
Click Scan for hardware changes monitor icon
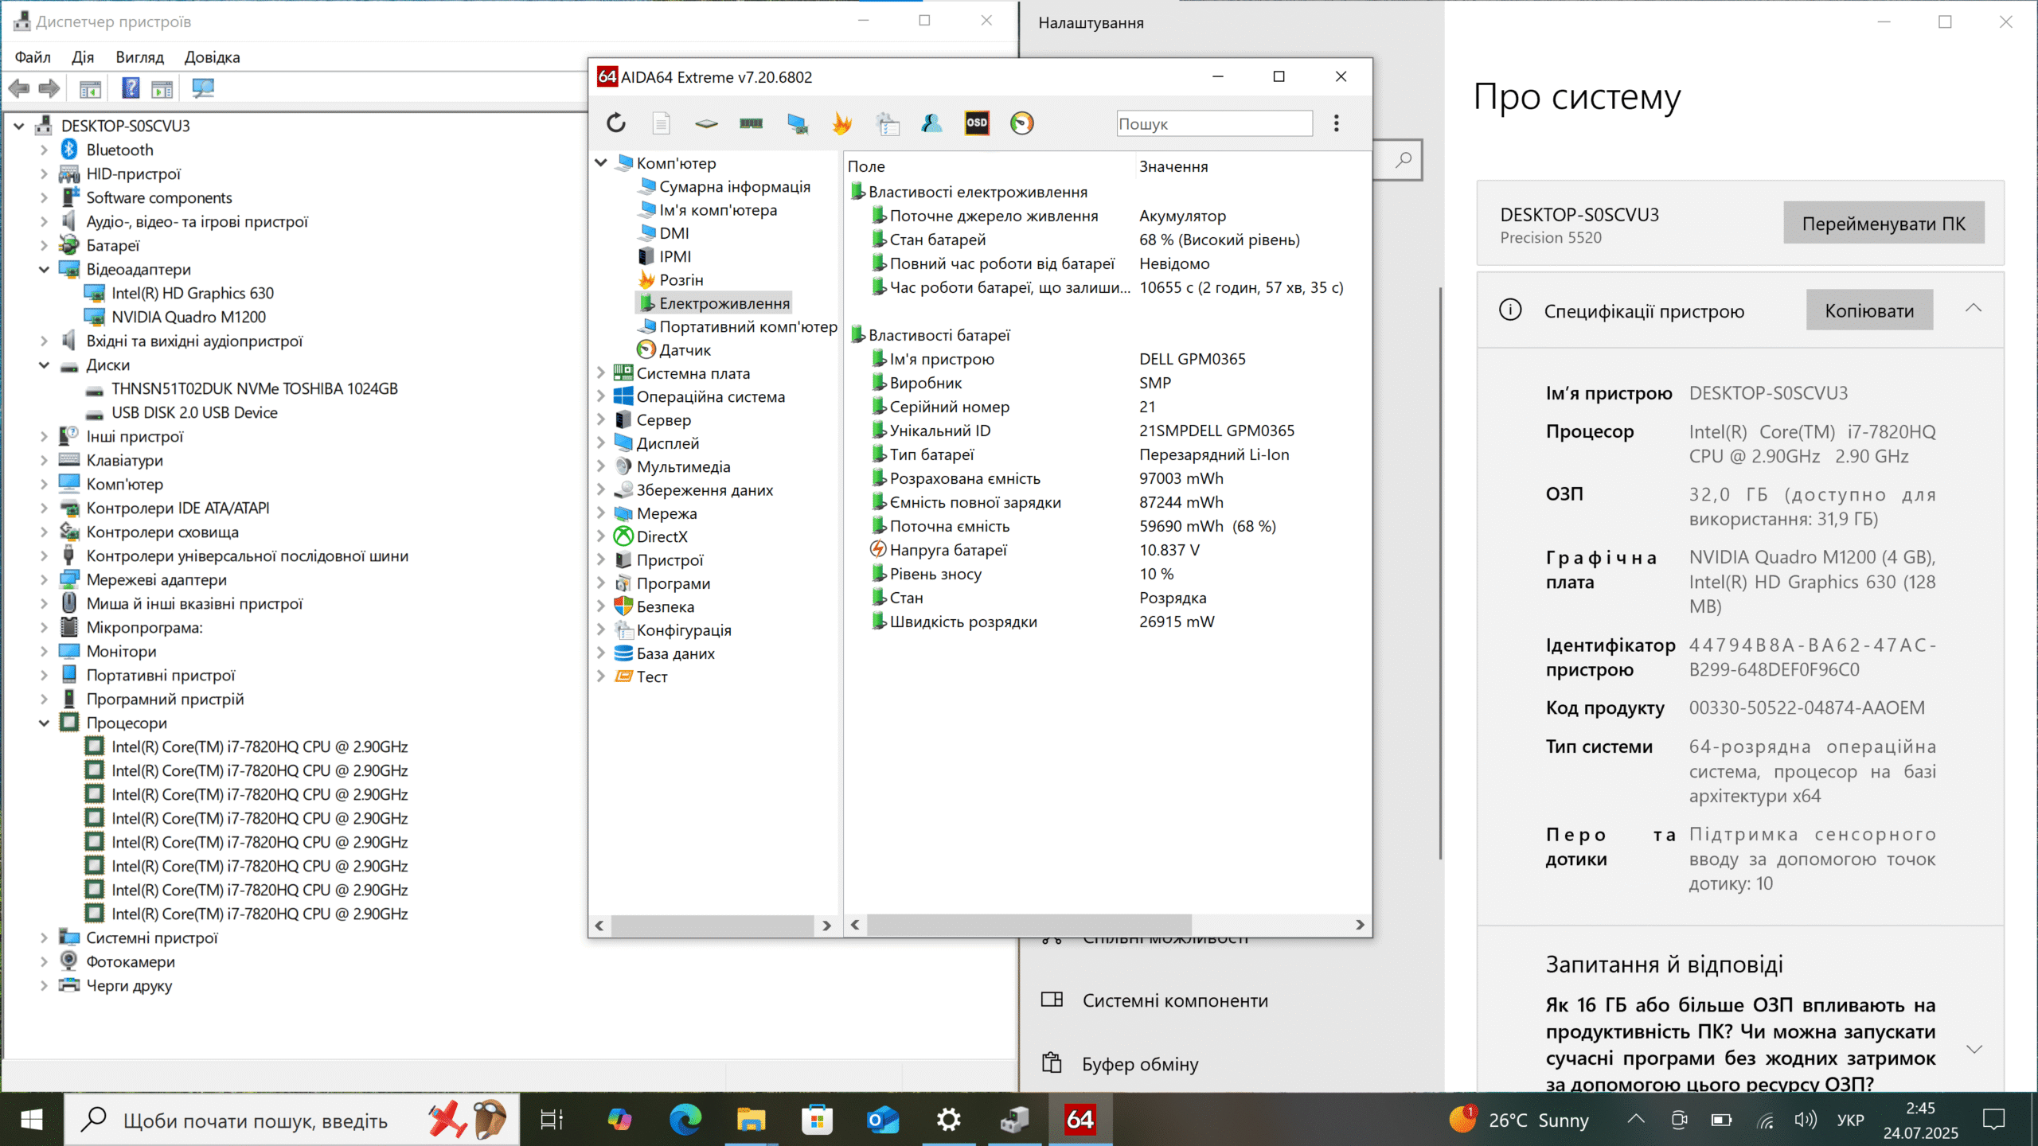202,88
